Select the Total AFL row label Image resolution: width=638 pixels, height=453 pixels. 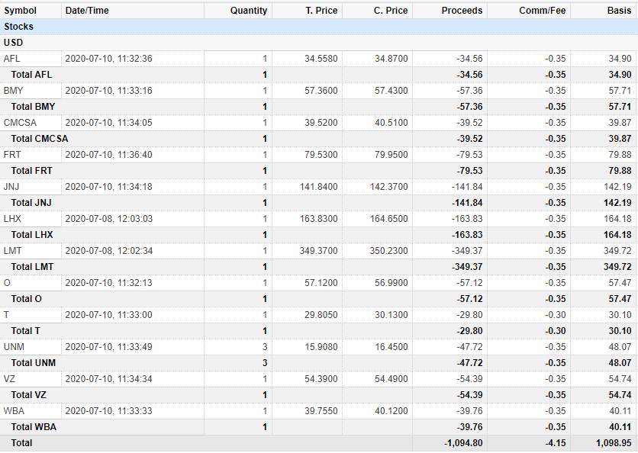pyautogui.click(x=31, y=75)
